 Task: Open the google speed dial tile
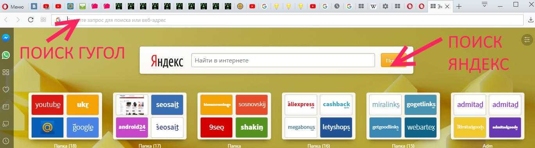click(83, 127)
